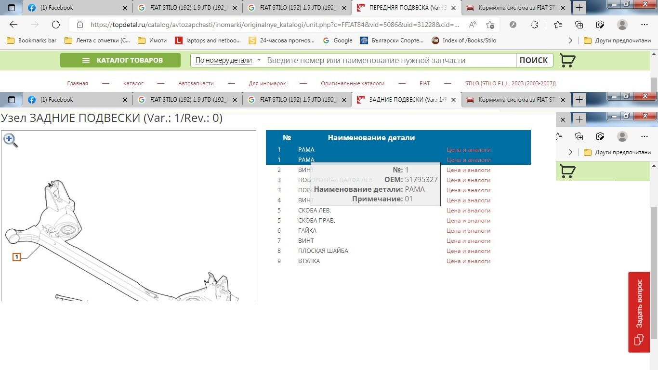Click the magnifier zoom icon on the diagram
The height and width of the screenshot is (370, 658).
[10, 140]
